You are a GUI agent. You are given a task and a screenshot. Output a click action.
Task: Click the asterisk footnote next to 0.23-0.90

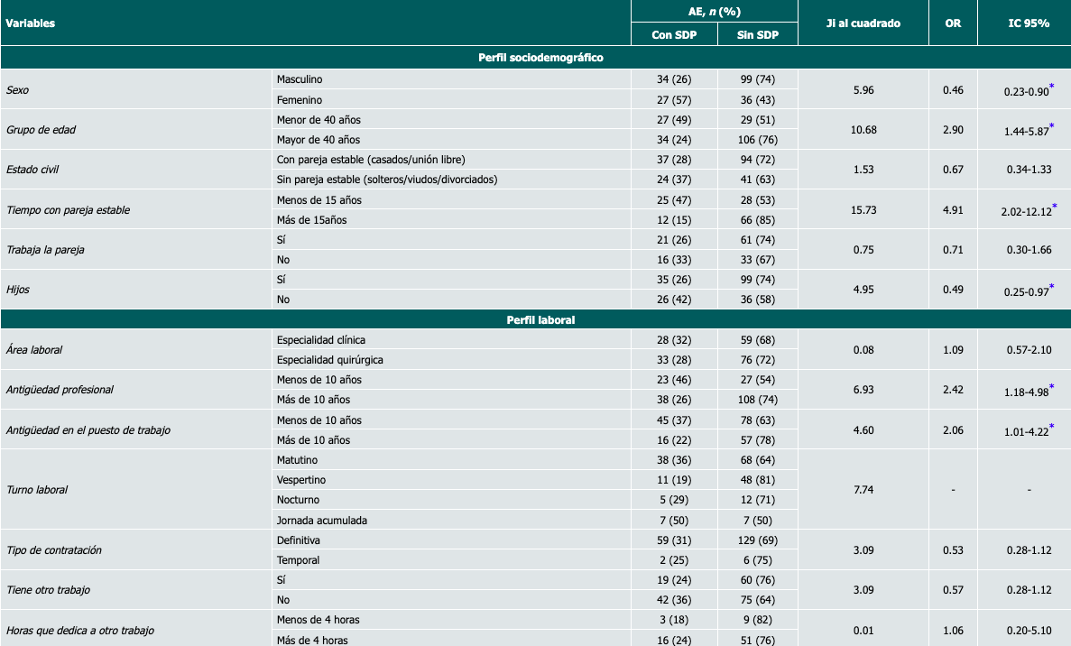click(x=1052, y=87)
